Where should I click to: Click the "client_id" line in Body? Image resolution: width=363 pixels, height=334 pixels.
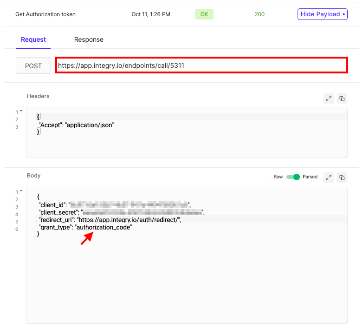pyautogui.click(x=115, y=205)
